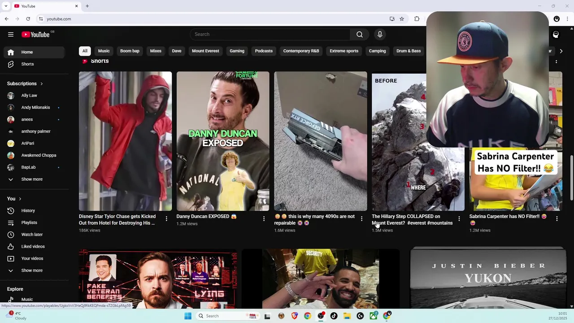
Task: Select the Podcasts filter chip
Action: click(264, 51)
